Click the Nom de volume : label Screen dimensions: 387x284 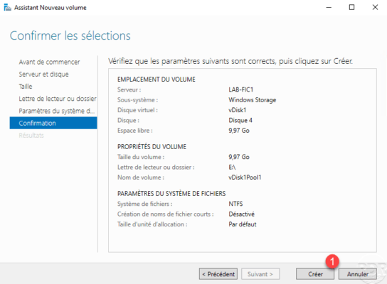(x=141, y=177)
